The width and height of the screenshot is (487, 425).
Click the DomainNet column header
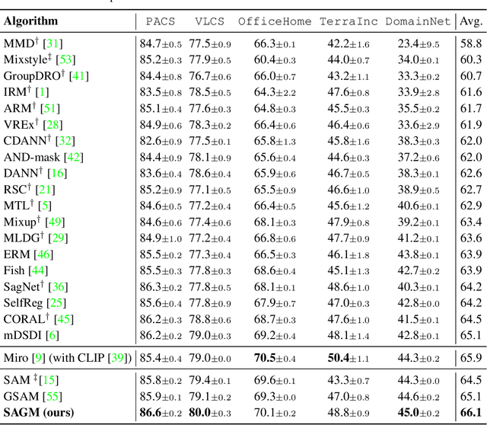coord(418,21)
